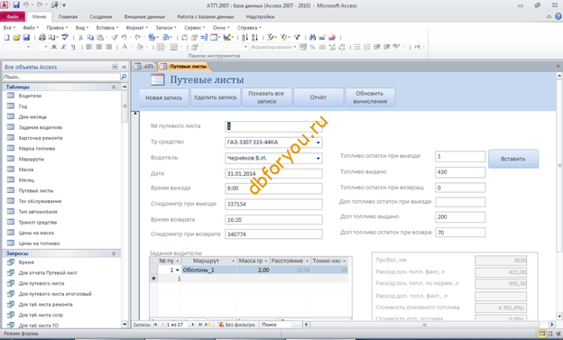The width and height of the screenshot is (563, 340).
Task: Click the Save disk icon in menu toolbar
Action: [x=26, y=37]
